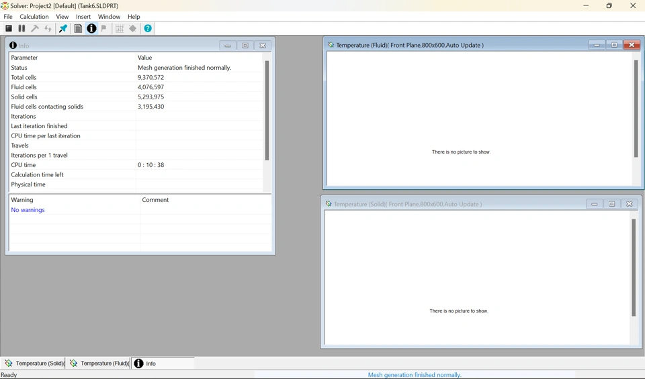This screenshot has height=379, width=645.
Task: Maximize the Temperature (Solid) window
Action: [x=611, y=204]
